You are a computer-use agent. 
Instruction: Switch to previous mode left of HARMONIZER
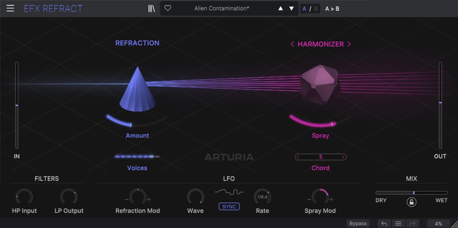292,44
